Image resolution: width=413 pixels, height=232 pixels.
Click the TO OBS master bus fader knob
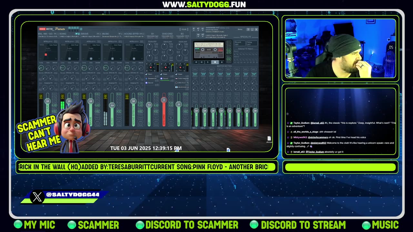[230, 111]
